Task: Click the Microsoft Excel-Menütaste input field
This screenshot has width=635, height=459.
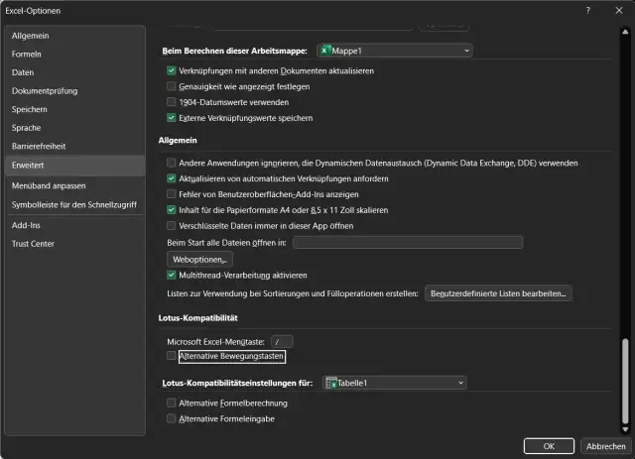Action: (x=282, y=341)
